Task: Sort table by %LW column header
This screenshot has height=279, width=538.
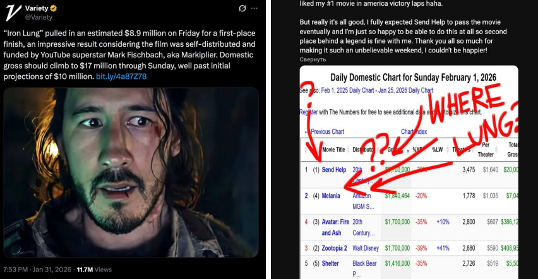Action: [x=438, y=150]
